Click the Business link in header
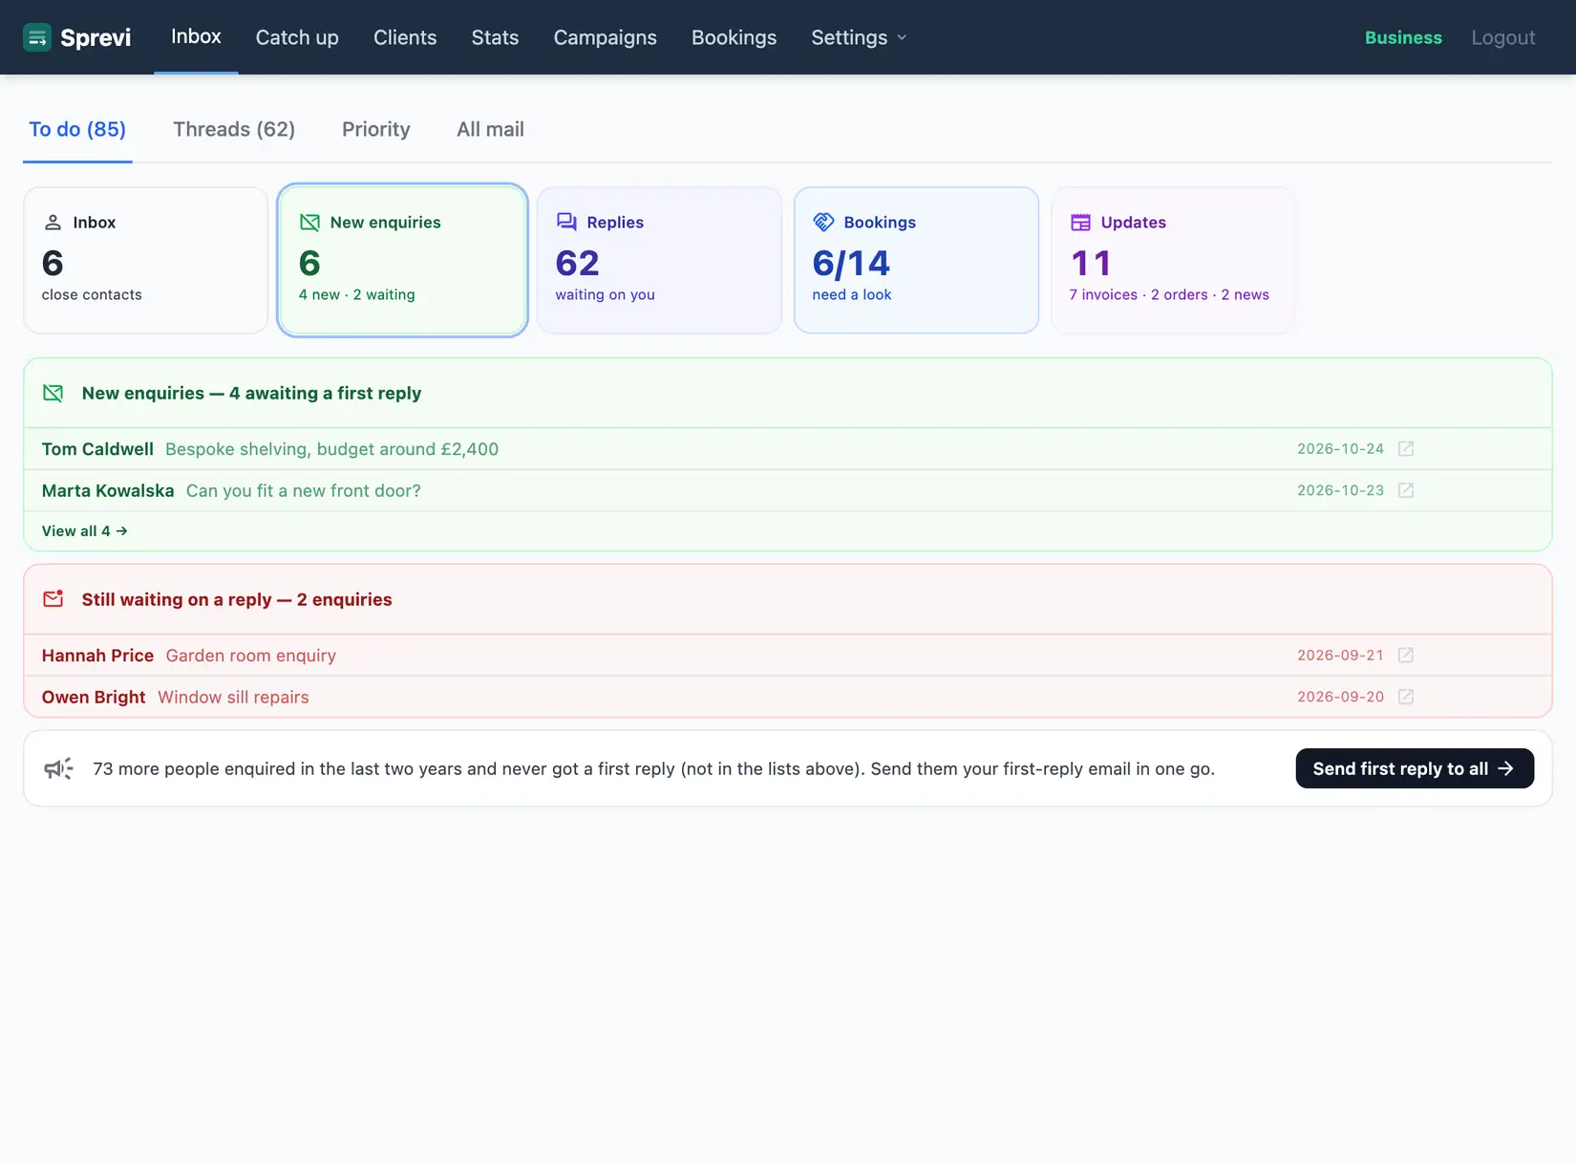Image resolution: width=1576 pixels, height=1164 pixels. tap(1403, 37)
